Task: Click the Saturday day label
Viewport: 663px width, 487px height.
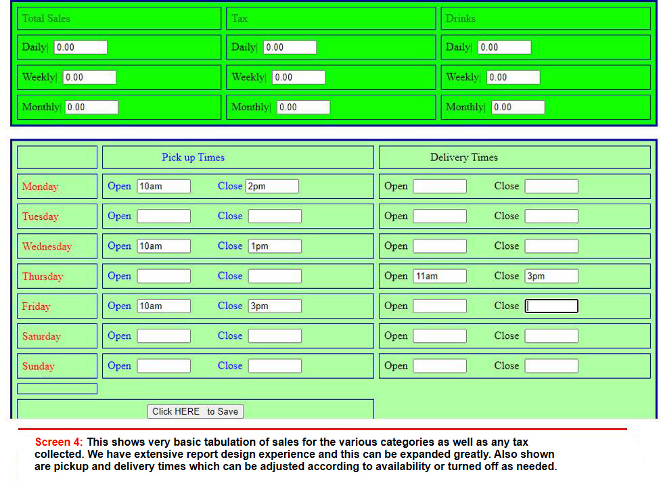Action: coord(41,337)
